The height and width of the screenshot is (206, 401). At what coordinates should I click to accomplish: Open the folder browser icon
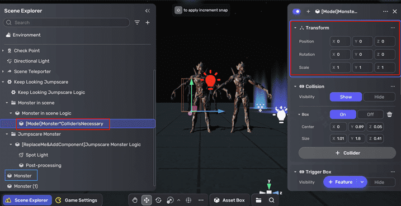[x=258, y=200]
